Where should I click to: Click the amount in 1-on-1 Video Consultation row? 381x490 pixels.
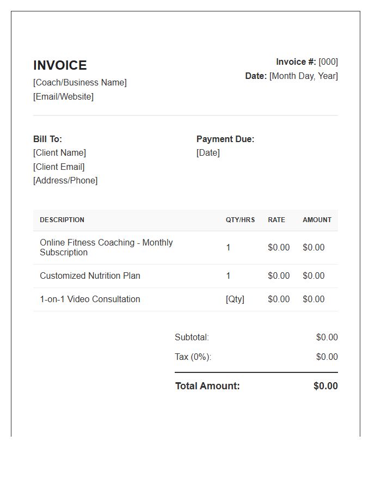314,299
